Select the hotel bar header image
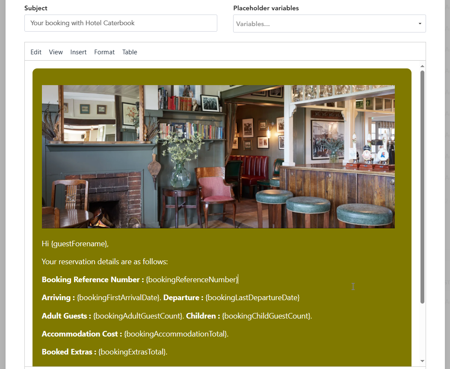 point(219,156)
